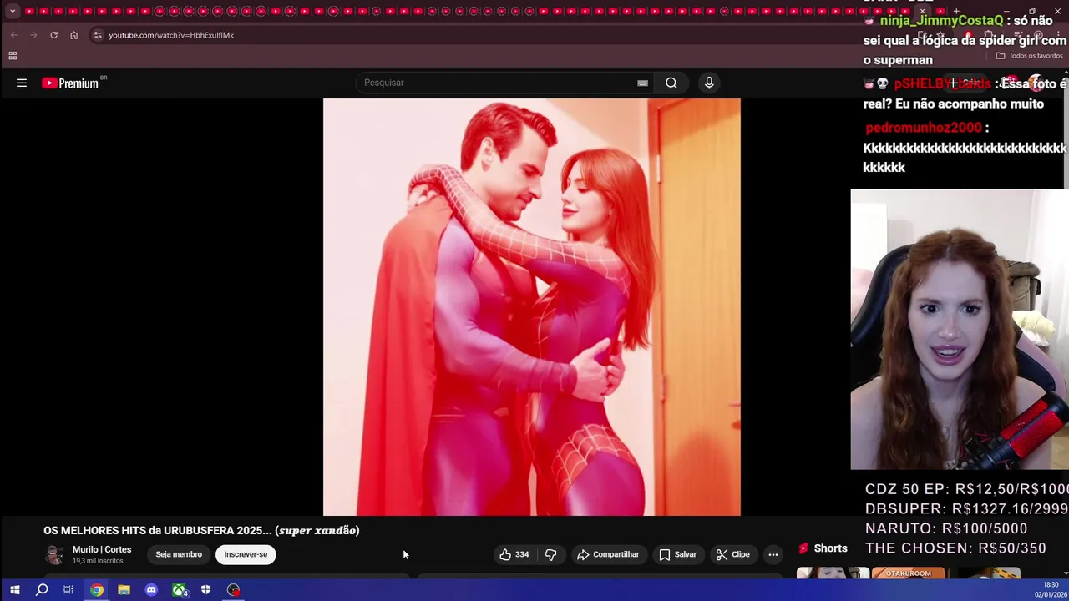Open Murilo Cortes channel avatar

tap(54, 554)
